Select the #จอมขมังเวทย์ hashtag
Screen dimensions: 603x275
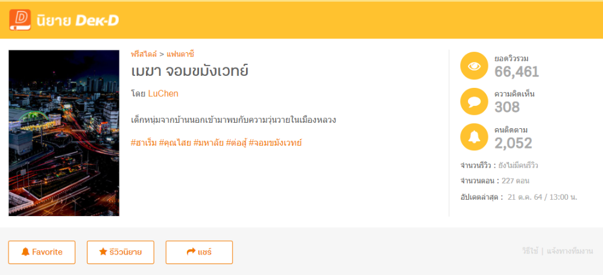pos(275,143)
